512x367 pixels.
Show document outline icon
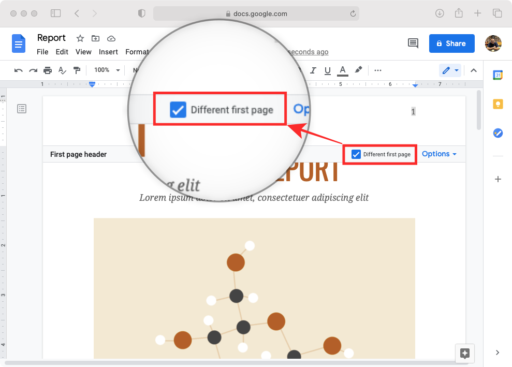(22, 109)
